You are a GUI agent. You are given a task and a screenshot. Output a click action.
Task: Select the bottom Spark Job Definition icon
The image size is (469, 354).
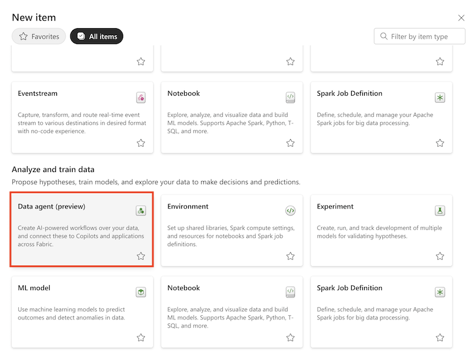point(440,292)
